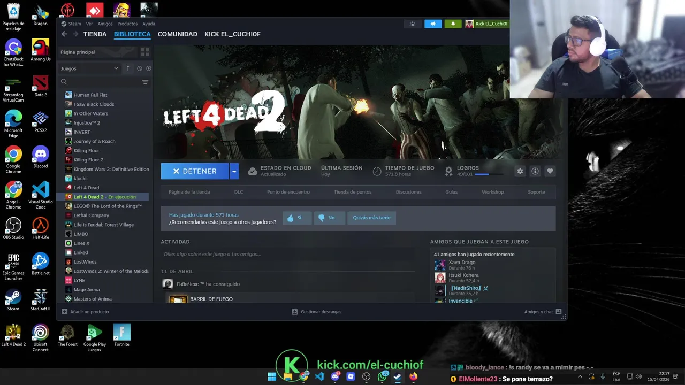
Task: Open the friends activity icon button
Action: [413, 24]
